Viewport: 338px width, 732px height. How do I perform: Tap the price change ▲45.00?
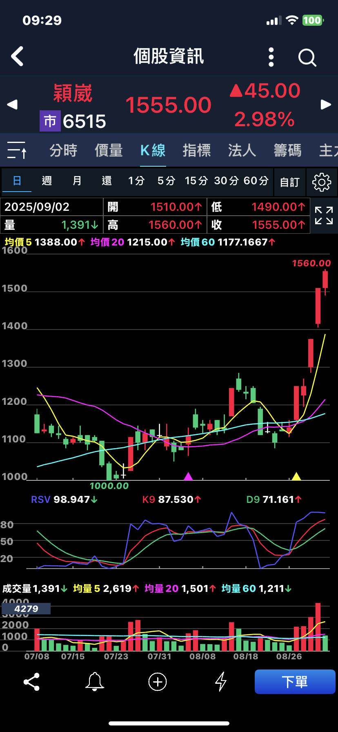coord(265,91)
